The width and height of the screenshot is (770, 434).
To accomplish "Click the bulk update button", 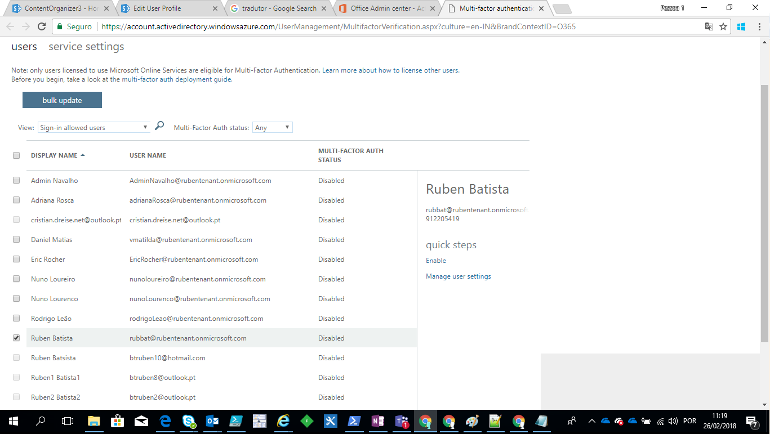I will pyautogui.click(x=62, y=100).
